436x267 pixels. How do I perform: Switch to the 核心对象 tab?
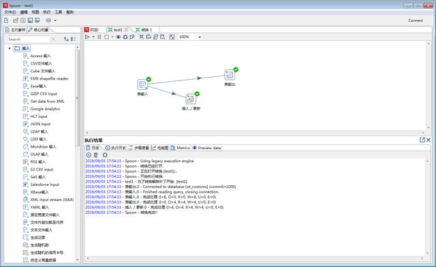click(x=38, y=30)
